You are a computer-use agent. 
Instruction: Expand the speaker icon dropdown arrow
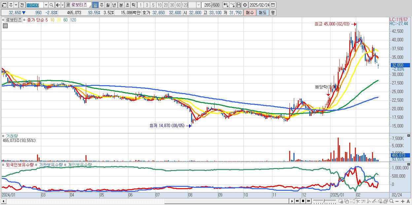tap(62, 5)
